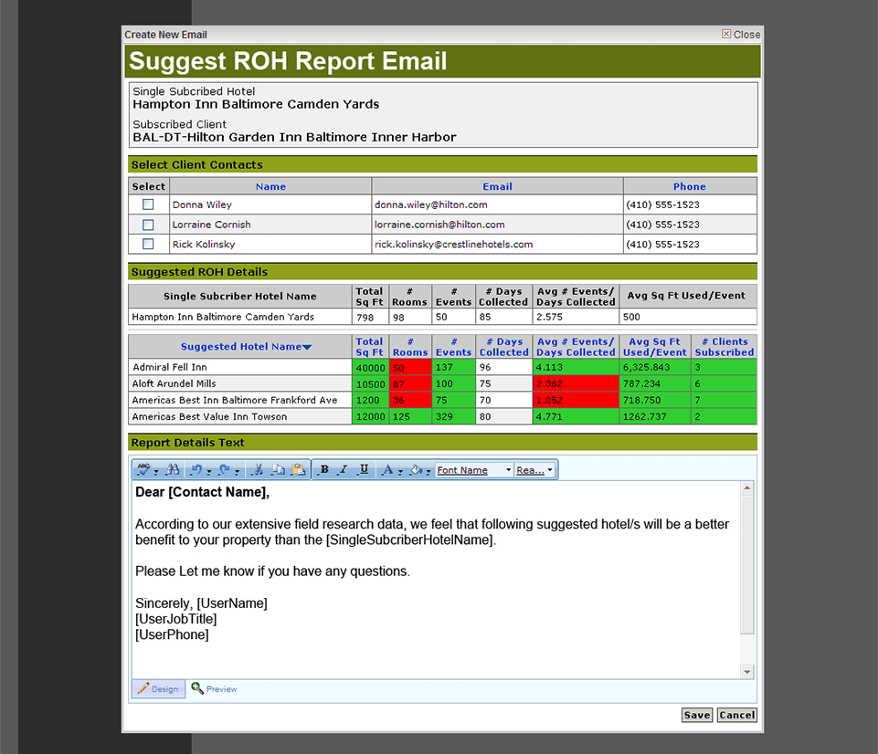Toggle underline formatting
This screenshot has height=754, width=878.
point(364,470)
